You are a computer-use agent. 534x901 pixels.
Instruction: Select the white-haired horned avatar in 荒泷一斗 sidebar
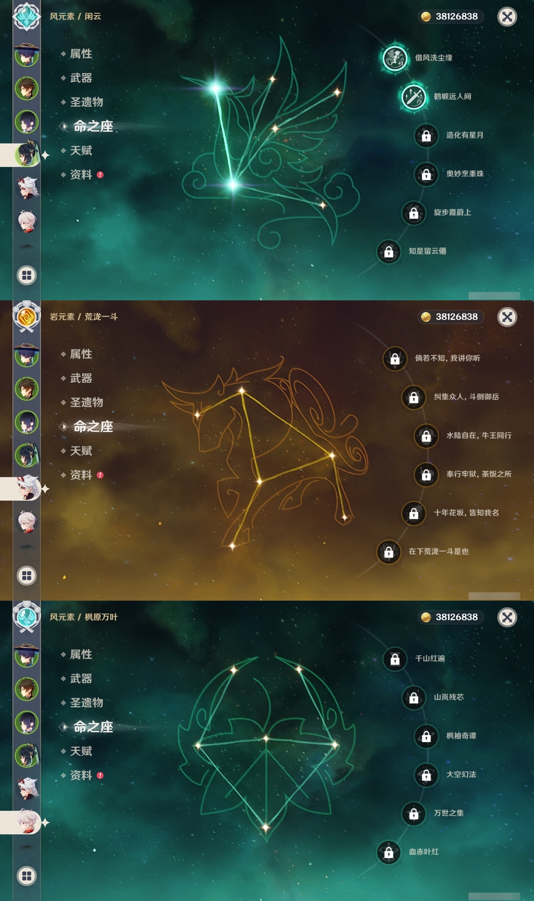(x=27, y=488)
